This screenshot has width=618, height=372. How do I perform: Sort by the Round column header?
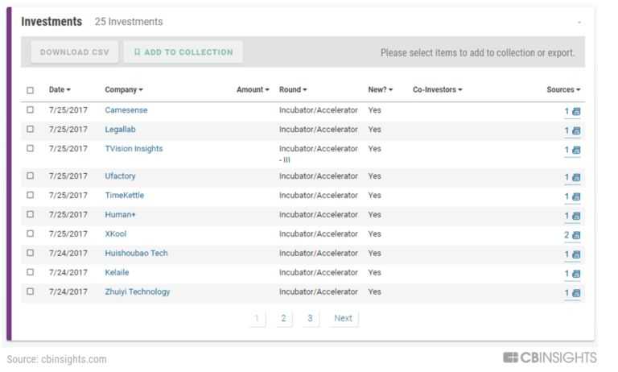(293, 89)
